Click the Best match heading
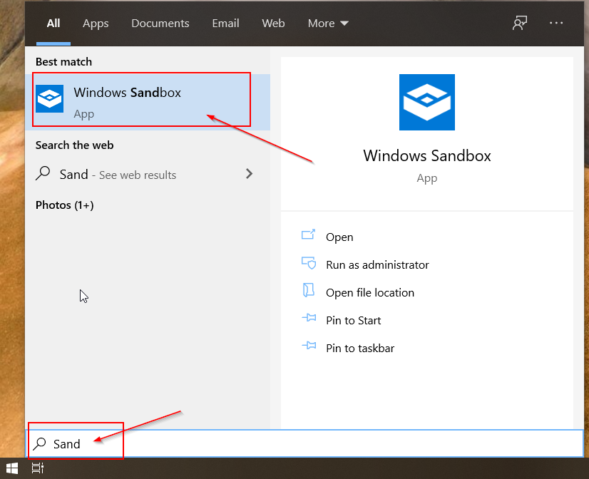The height and width of the screenshot is (479, 589). [63, 61]
